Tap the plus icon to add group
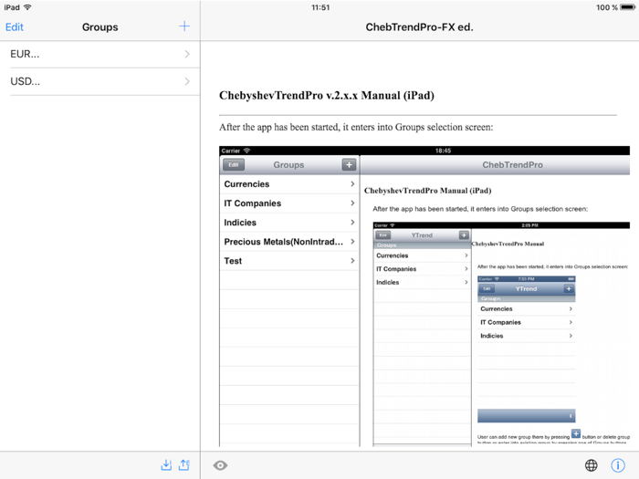 184,26
